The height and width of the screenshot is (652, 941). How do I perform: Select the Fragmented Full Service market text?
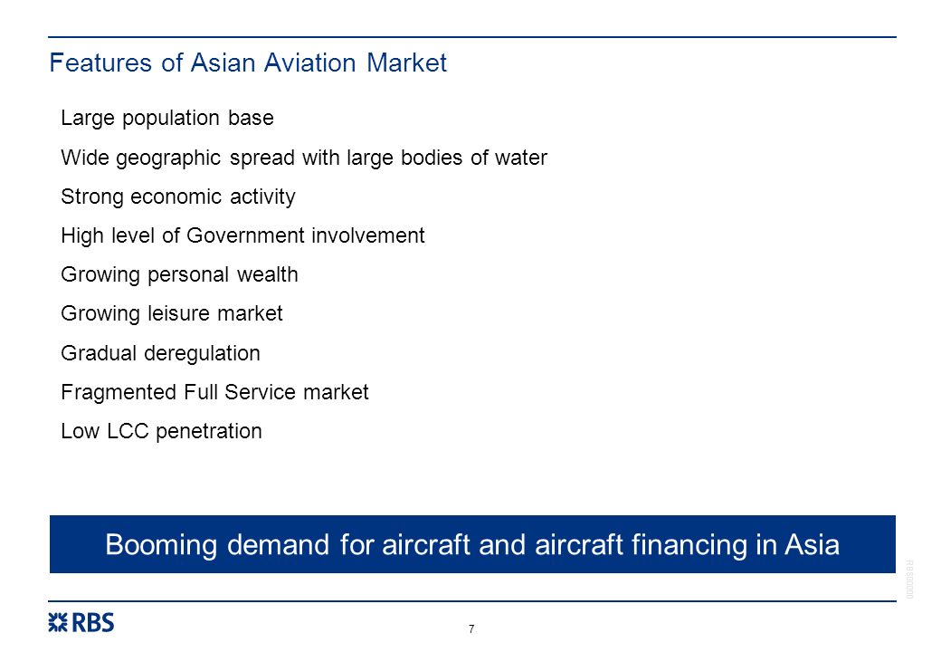(x=214, y=392)
